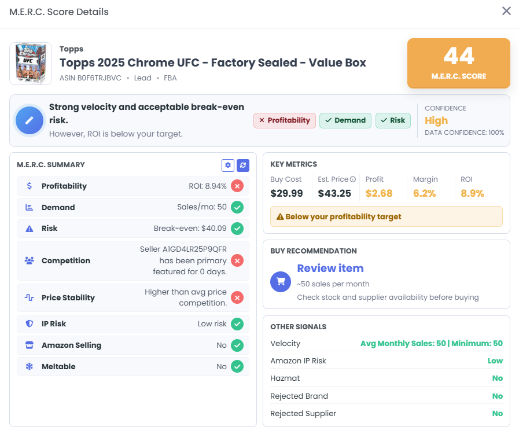Click the IP Risk shield icon
The height and width of the screenshot is (434, 519).
point(29,323)
